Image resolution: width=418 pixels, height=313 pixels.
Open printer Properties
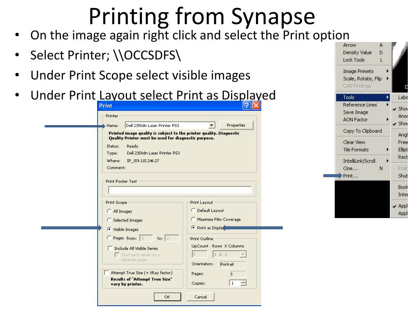[236, 125]
